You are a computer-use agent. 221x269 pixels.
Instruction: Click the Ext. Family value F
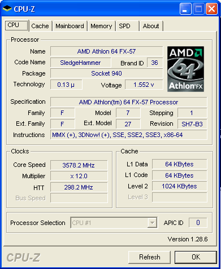(x=62, y=124)
